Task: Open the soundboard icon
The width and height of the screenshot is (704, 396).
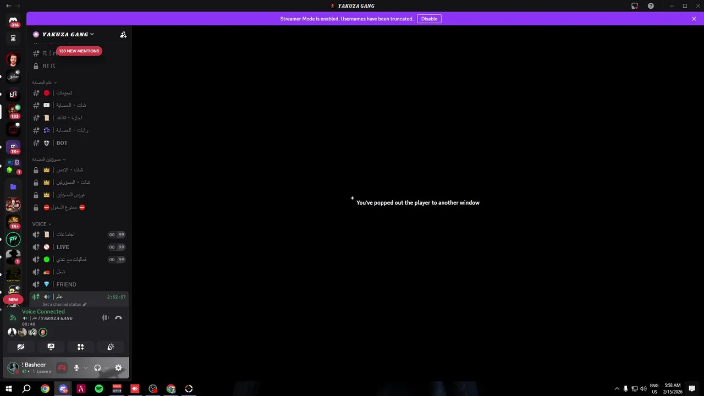Action: click(x=111, y=346)
